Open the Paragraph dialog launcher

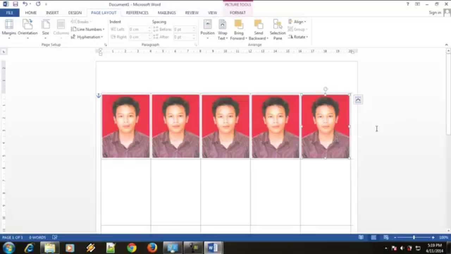(196, 45)
